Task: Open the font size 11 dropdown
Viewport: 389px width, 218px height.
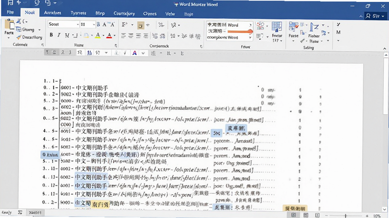Action: (94, 24)
